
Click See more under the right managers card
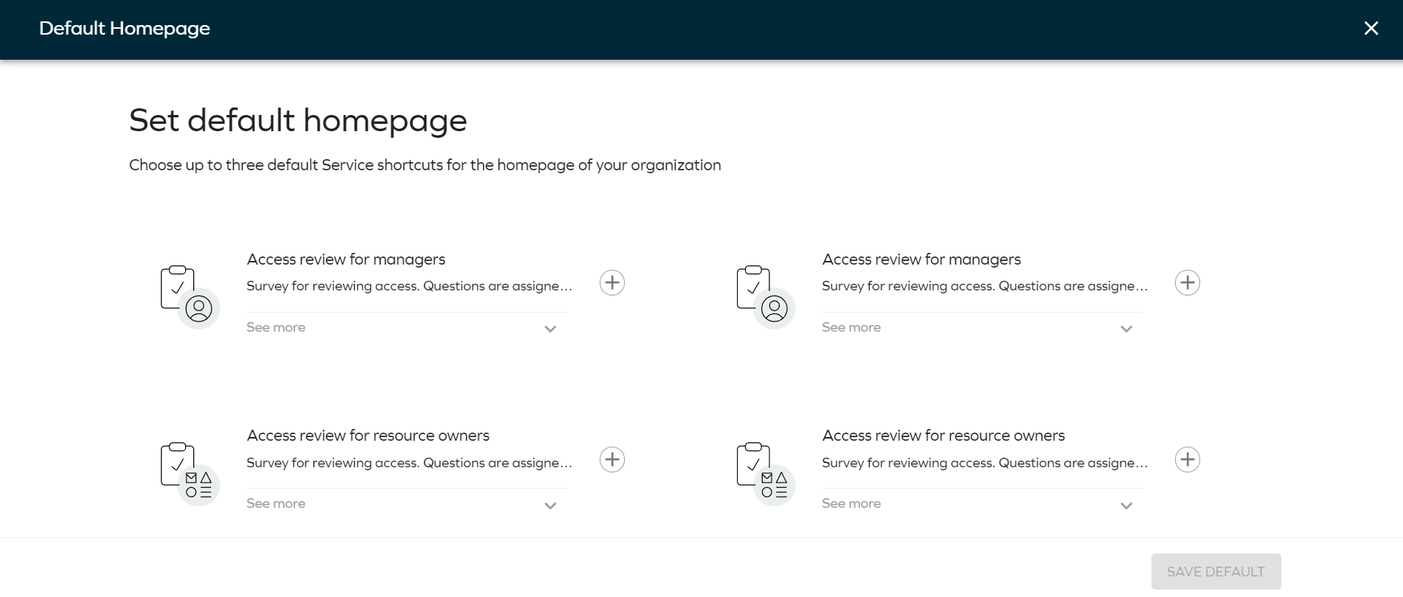point(851,327)
